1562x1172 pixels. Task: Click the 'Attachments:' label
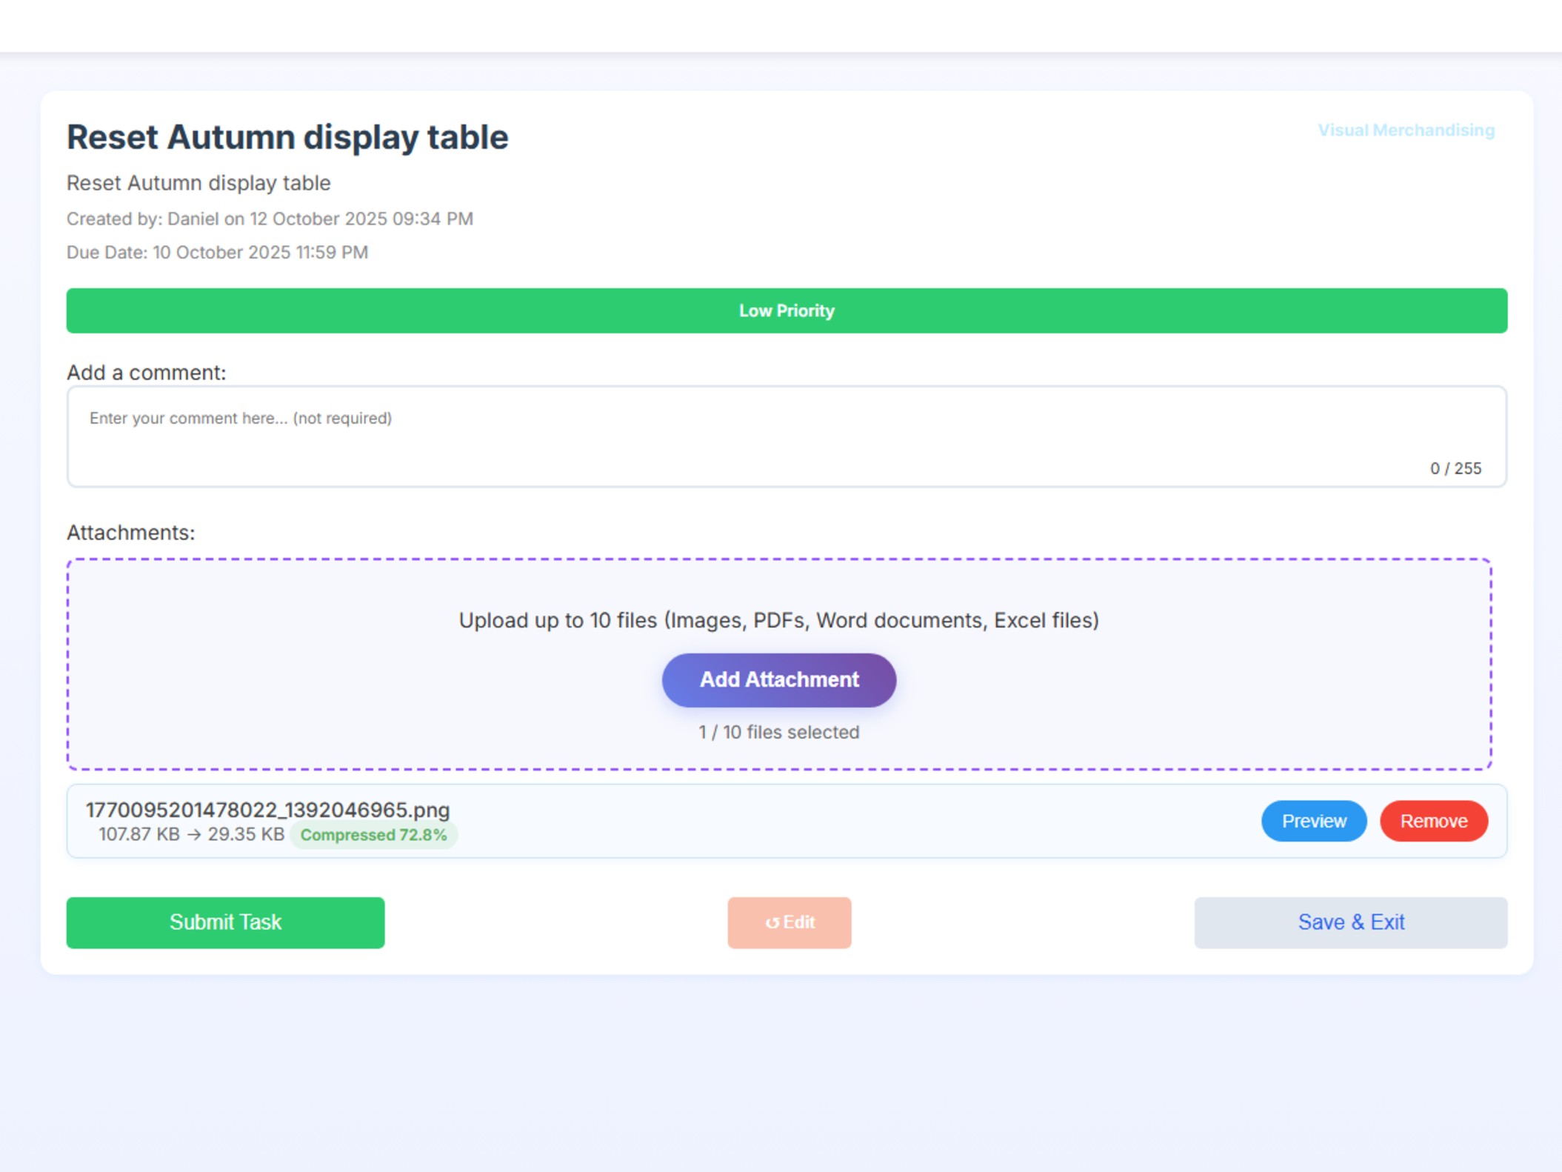coord(130,533)
